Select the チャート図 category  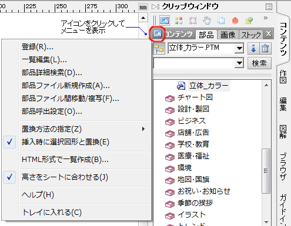pos(195,97)
